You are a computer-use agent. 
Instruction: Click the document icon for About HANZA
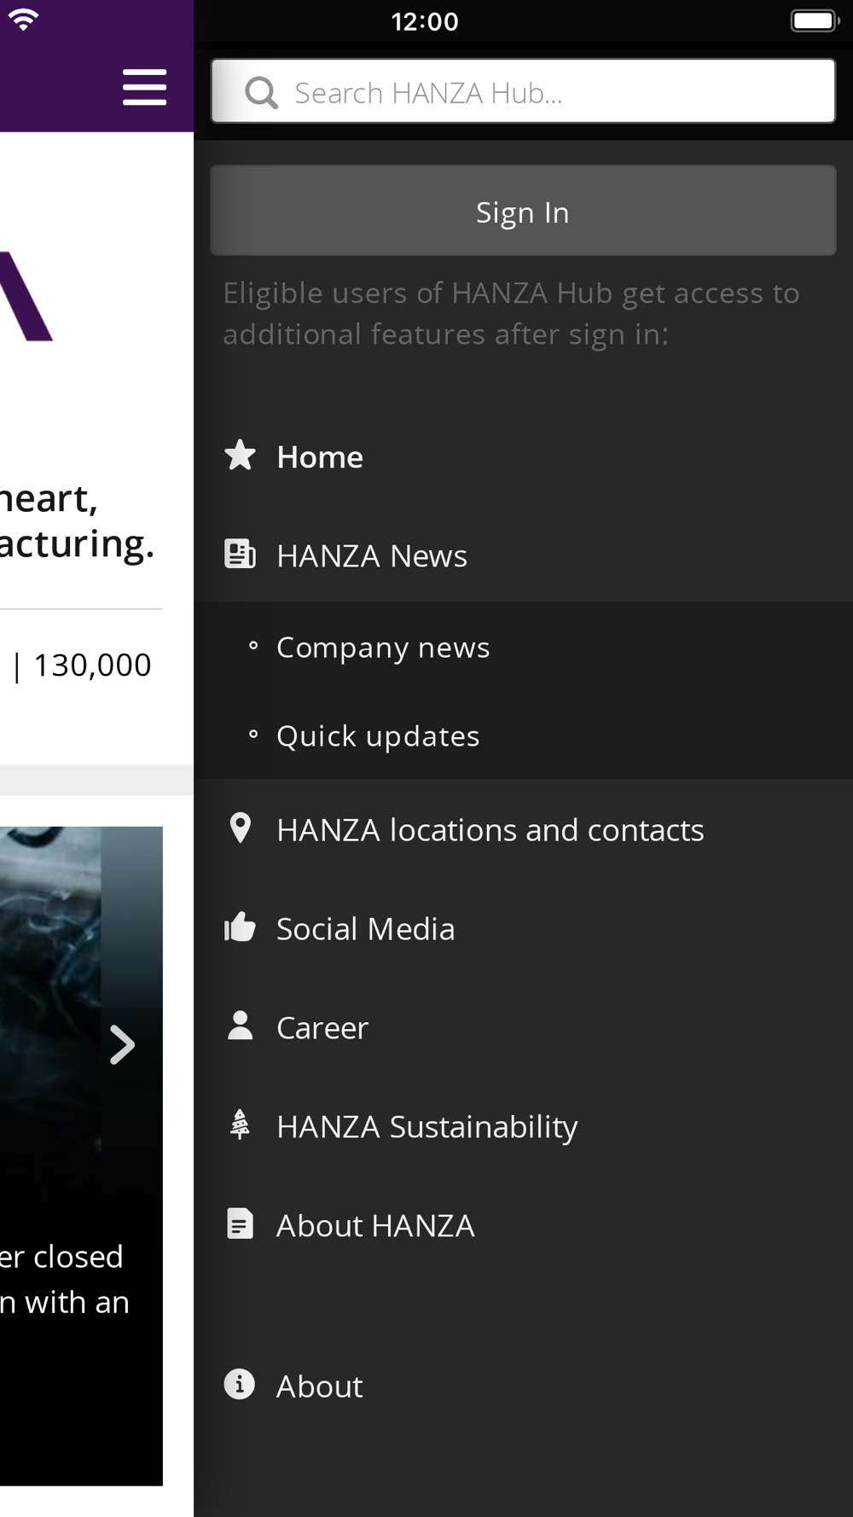(241, 1224)
